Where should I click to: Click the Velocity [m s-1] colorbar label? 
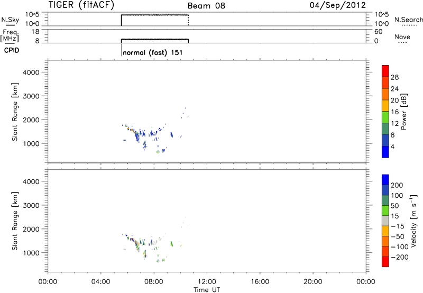click(413, 221)
